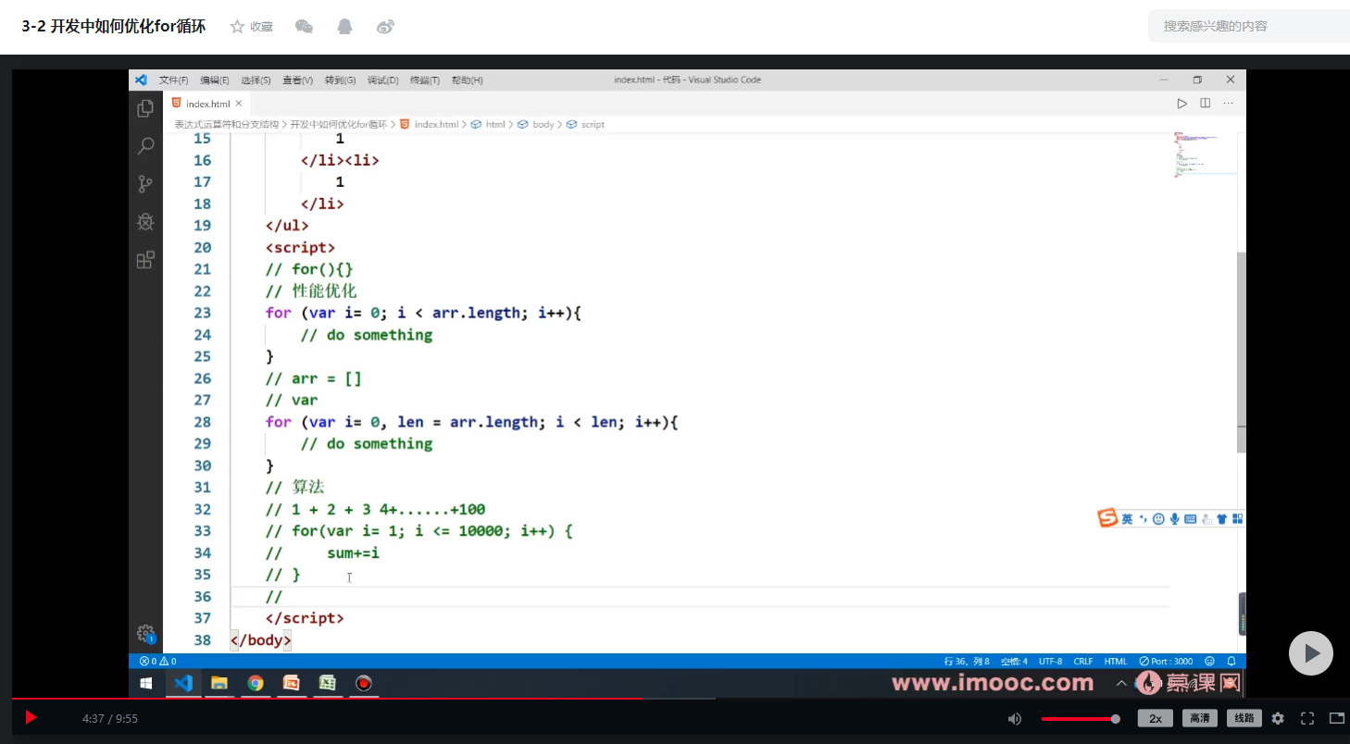Favorite the course via the 收藏 star
The height and width of the screenshot is (744, 1350).
pyautogui.click(x=251, y=27)
